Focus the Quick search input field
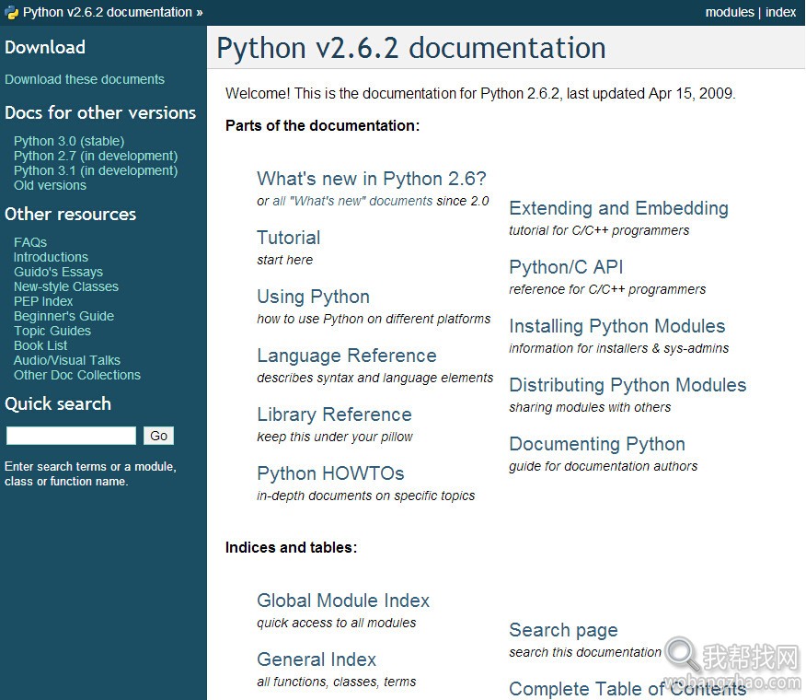Image resolution: width=806 pixels, height=700 pixels. click(71, 436)
